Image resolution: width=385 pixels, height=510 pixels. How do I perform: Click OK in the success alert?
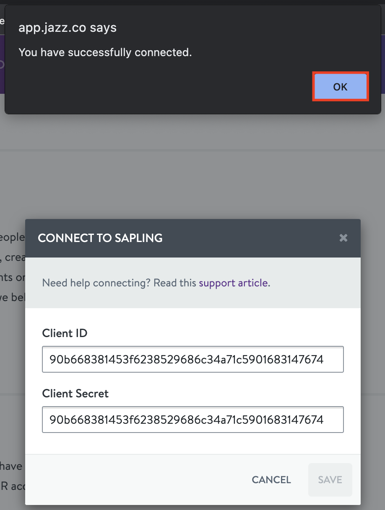coord(340,87)
